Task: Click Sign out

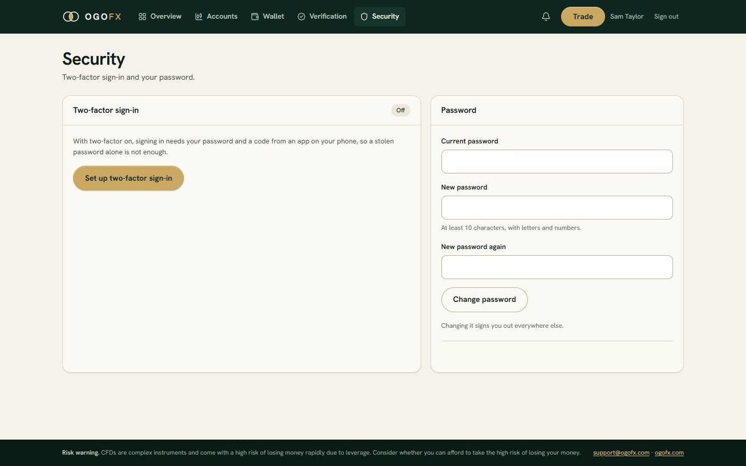Action: (x=666, y=17)
